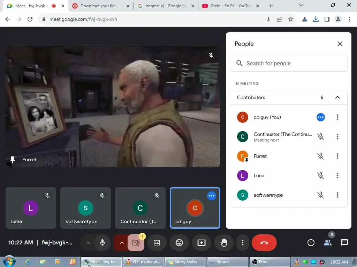Bookmark this page with the star icon
Viewport: 357px width, 267px height.
point(291,19)
